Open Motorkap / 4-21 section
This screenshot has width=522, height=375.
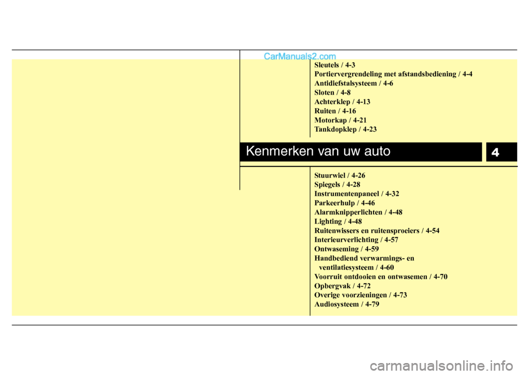pyautogui.click(x=340, y=120)
